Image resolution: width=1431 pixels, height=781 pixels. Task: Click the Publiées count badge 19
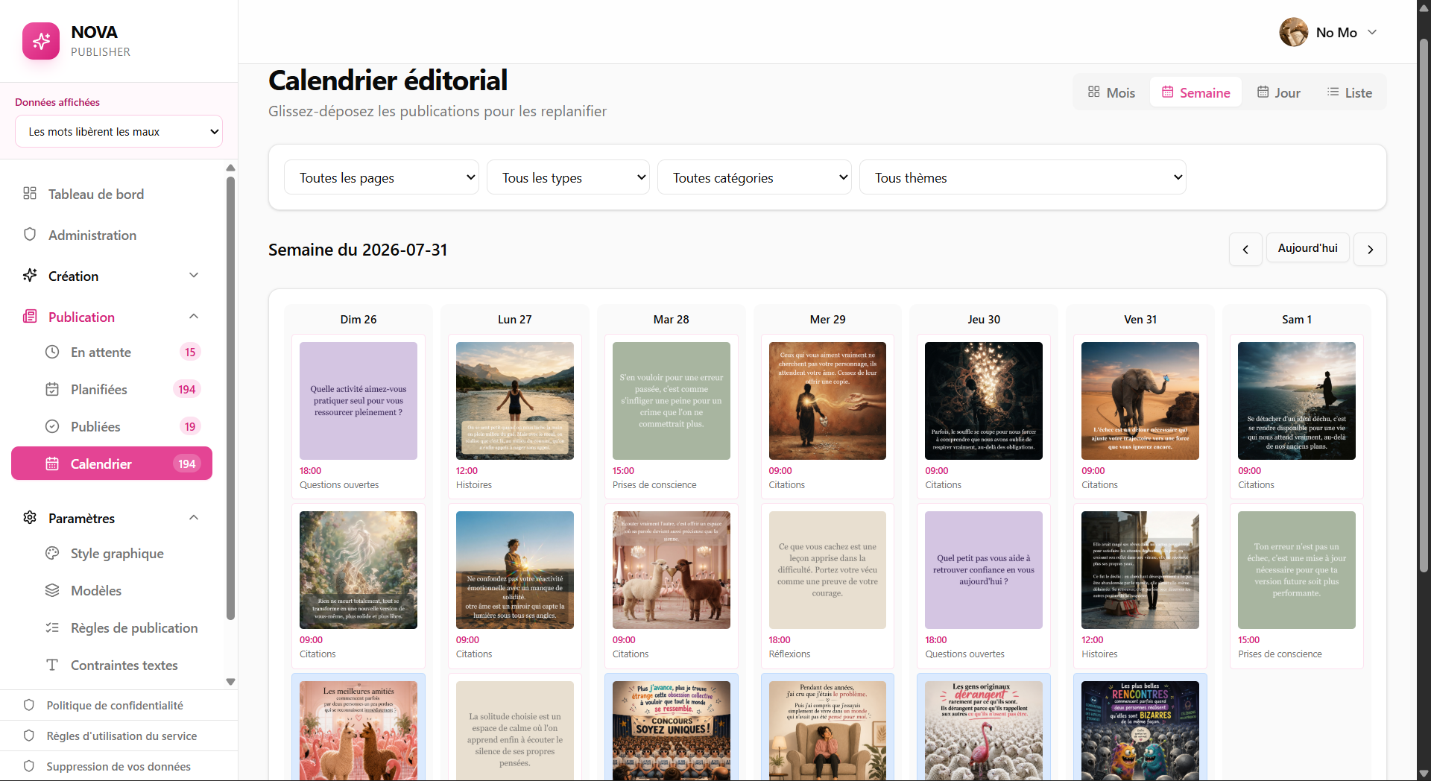pos(190,426)
